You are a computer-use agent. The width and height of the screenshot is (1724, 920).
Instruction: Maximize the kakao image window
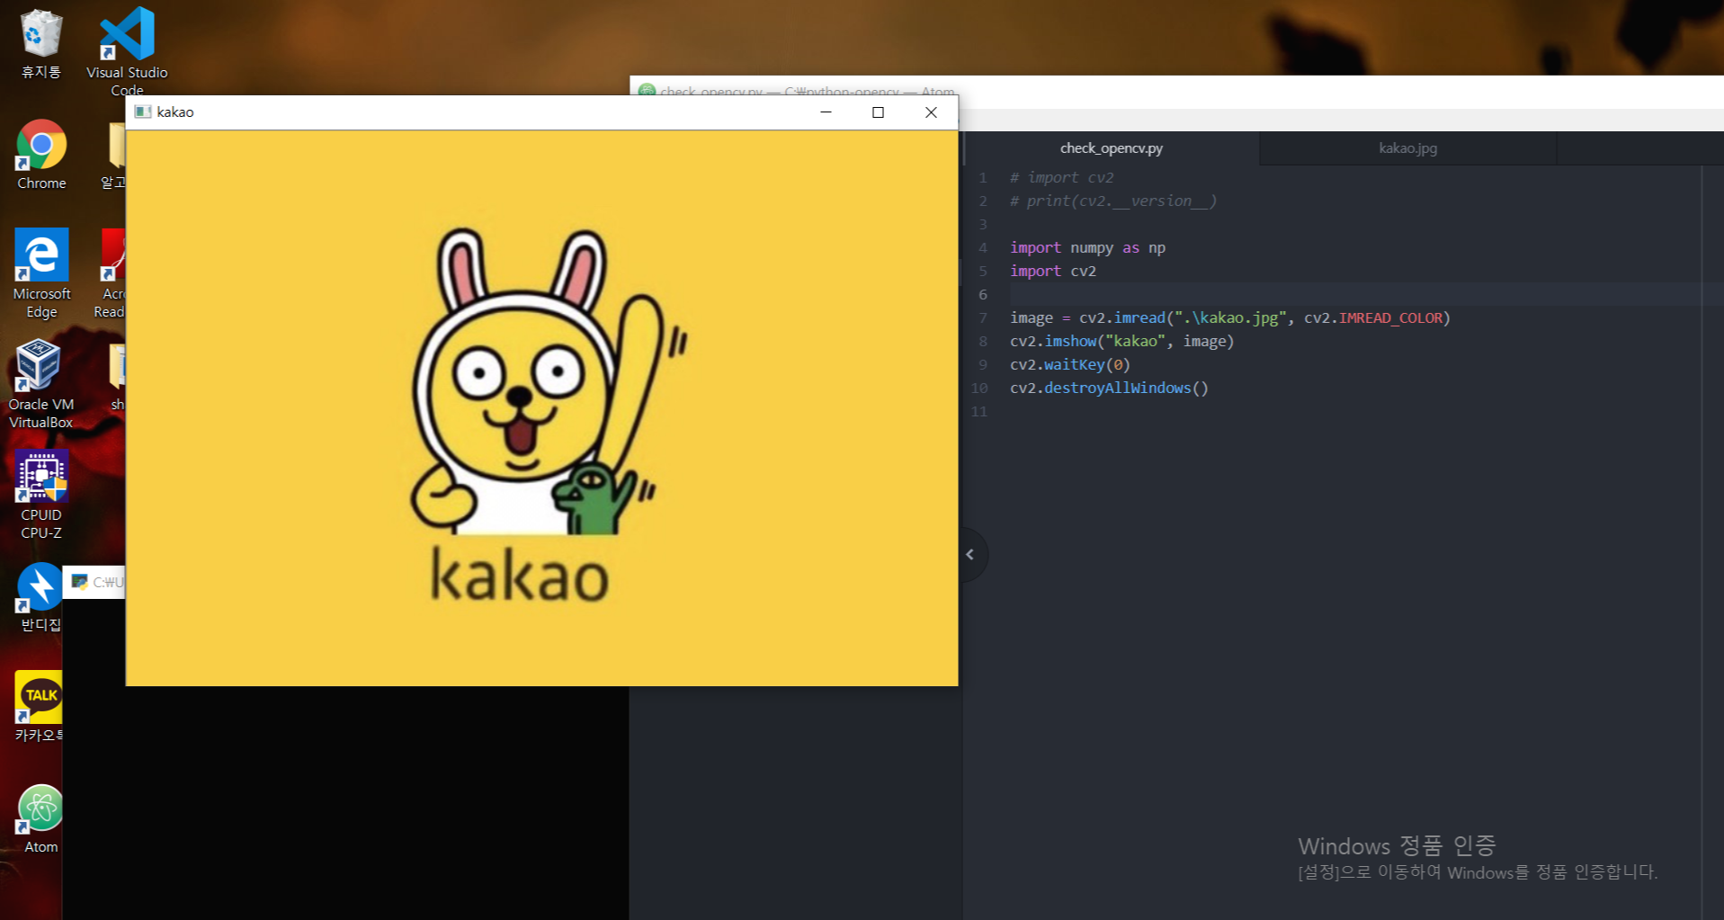tap(878, 112)
